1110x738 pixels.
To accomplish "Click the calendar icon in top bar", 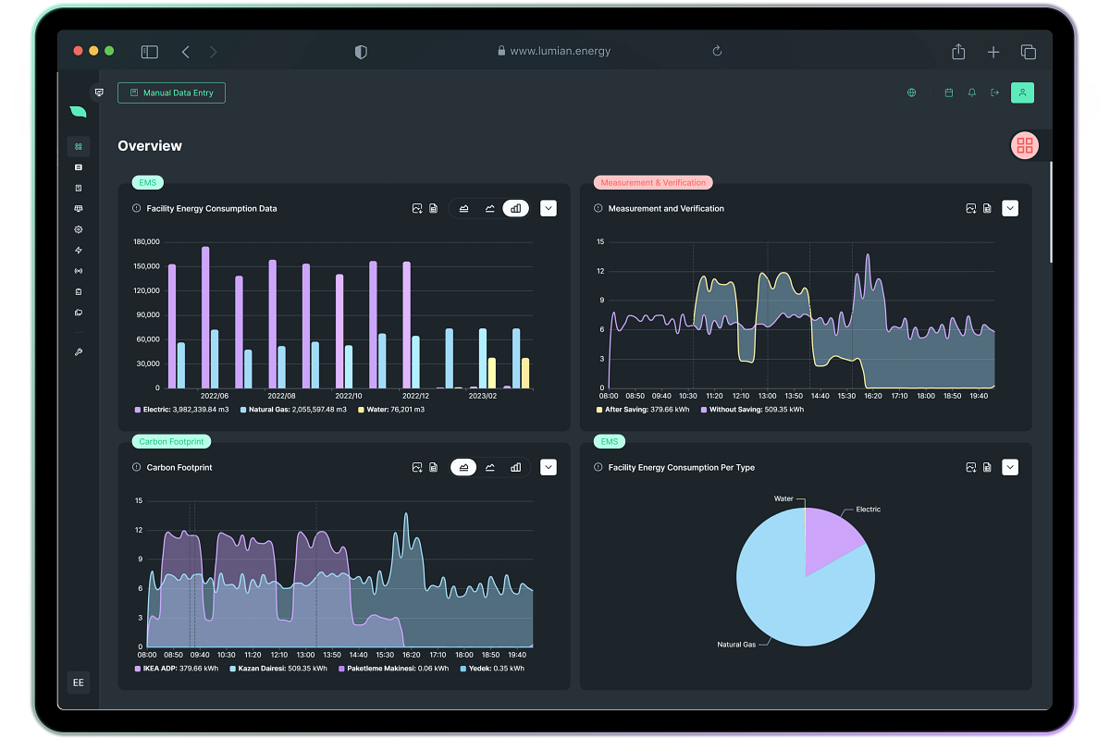I will [x=948, y=92].
